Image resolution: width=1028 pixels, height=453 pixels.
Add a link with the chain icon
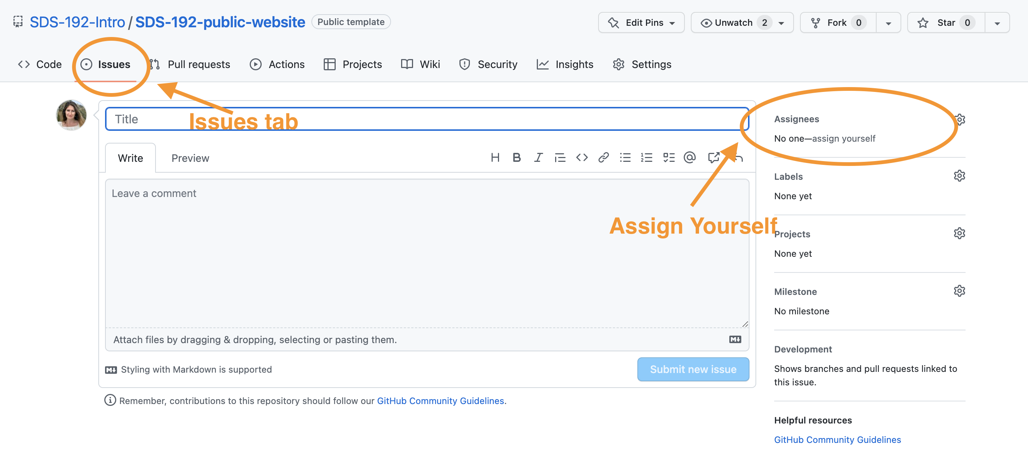pos(603,158)
